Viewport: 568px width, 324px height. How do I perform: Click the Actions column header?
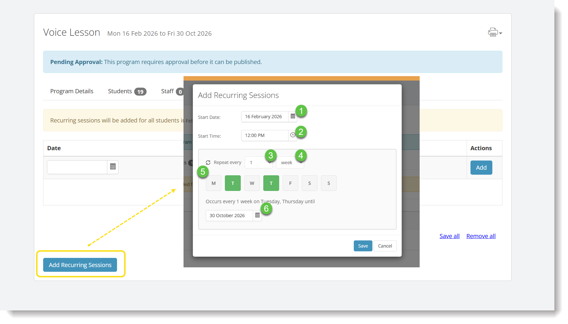(x=481, y=148)
